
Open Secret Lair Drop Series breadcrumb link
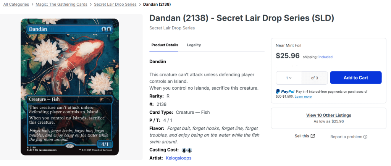pyautogui.click(x=115, y=5)
